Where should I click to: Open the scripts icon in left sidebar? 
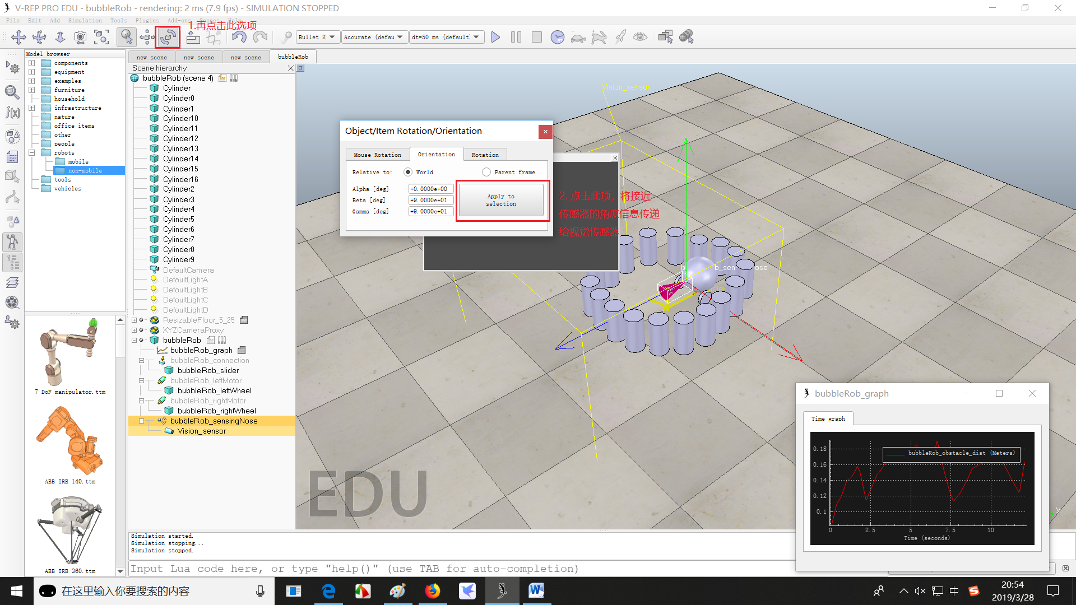12,157
